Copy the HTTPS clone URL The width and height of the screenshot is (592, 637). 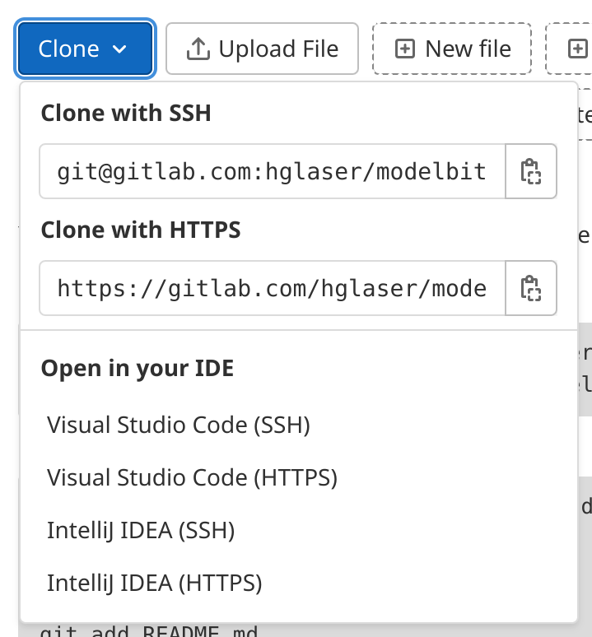530,288
